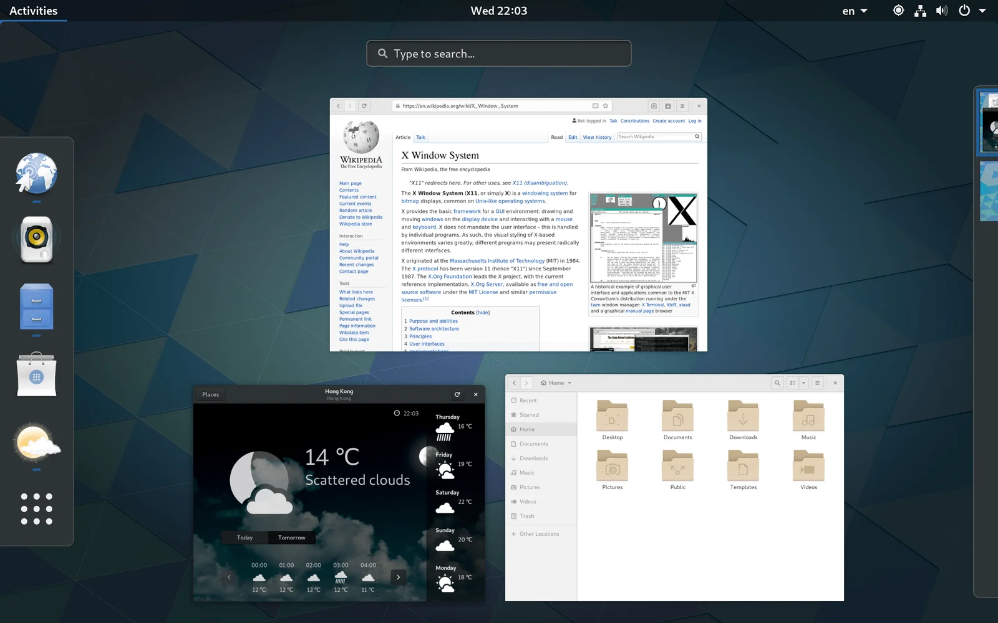Click the Files search magnifier icon
Screen dimensions: 998x623
777,383
